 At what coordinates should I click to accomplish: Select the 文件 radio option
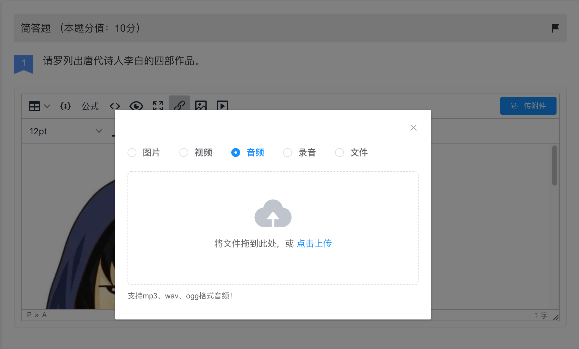(x=352, y=153)
